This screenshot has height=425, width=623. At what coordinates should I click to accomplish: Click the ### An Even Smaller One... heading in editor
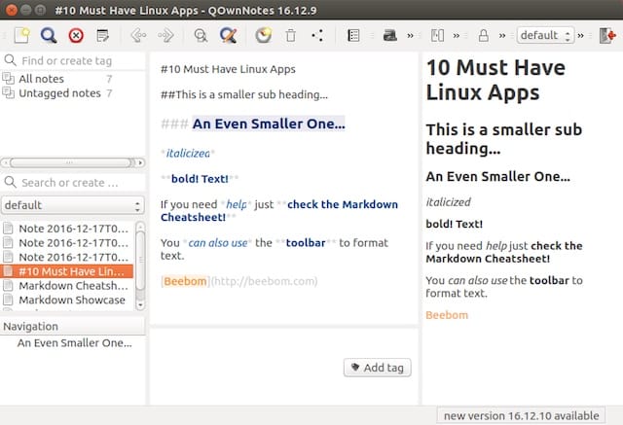pos(253,124)
